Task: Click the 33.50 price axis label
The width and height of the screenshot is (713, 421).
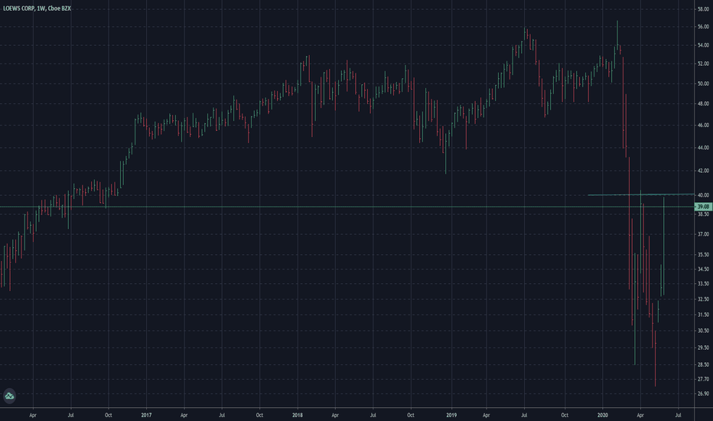Action: pyautogui.click(x=703, y=283)
